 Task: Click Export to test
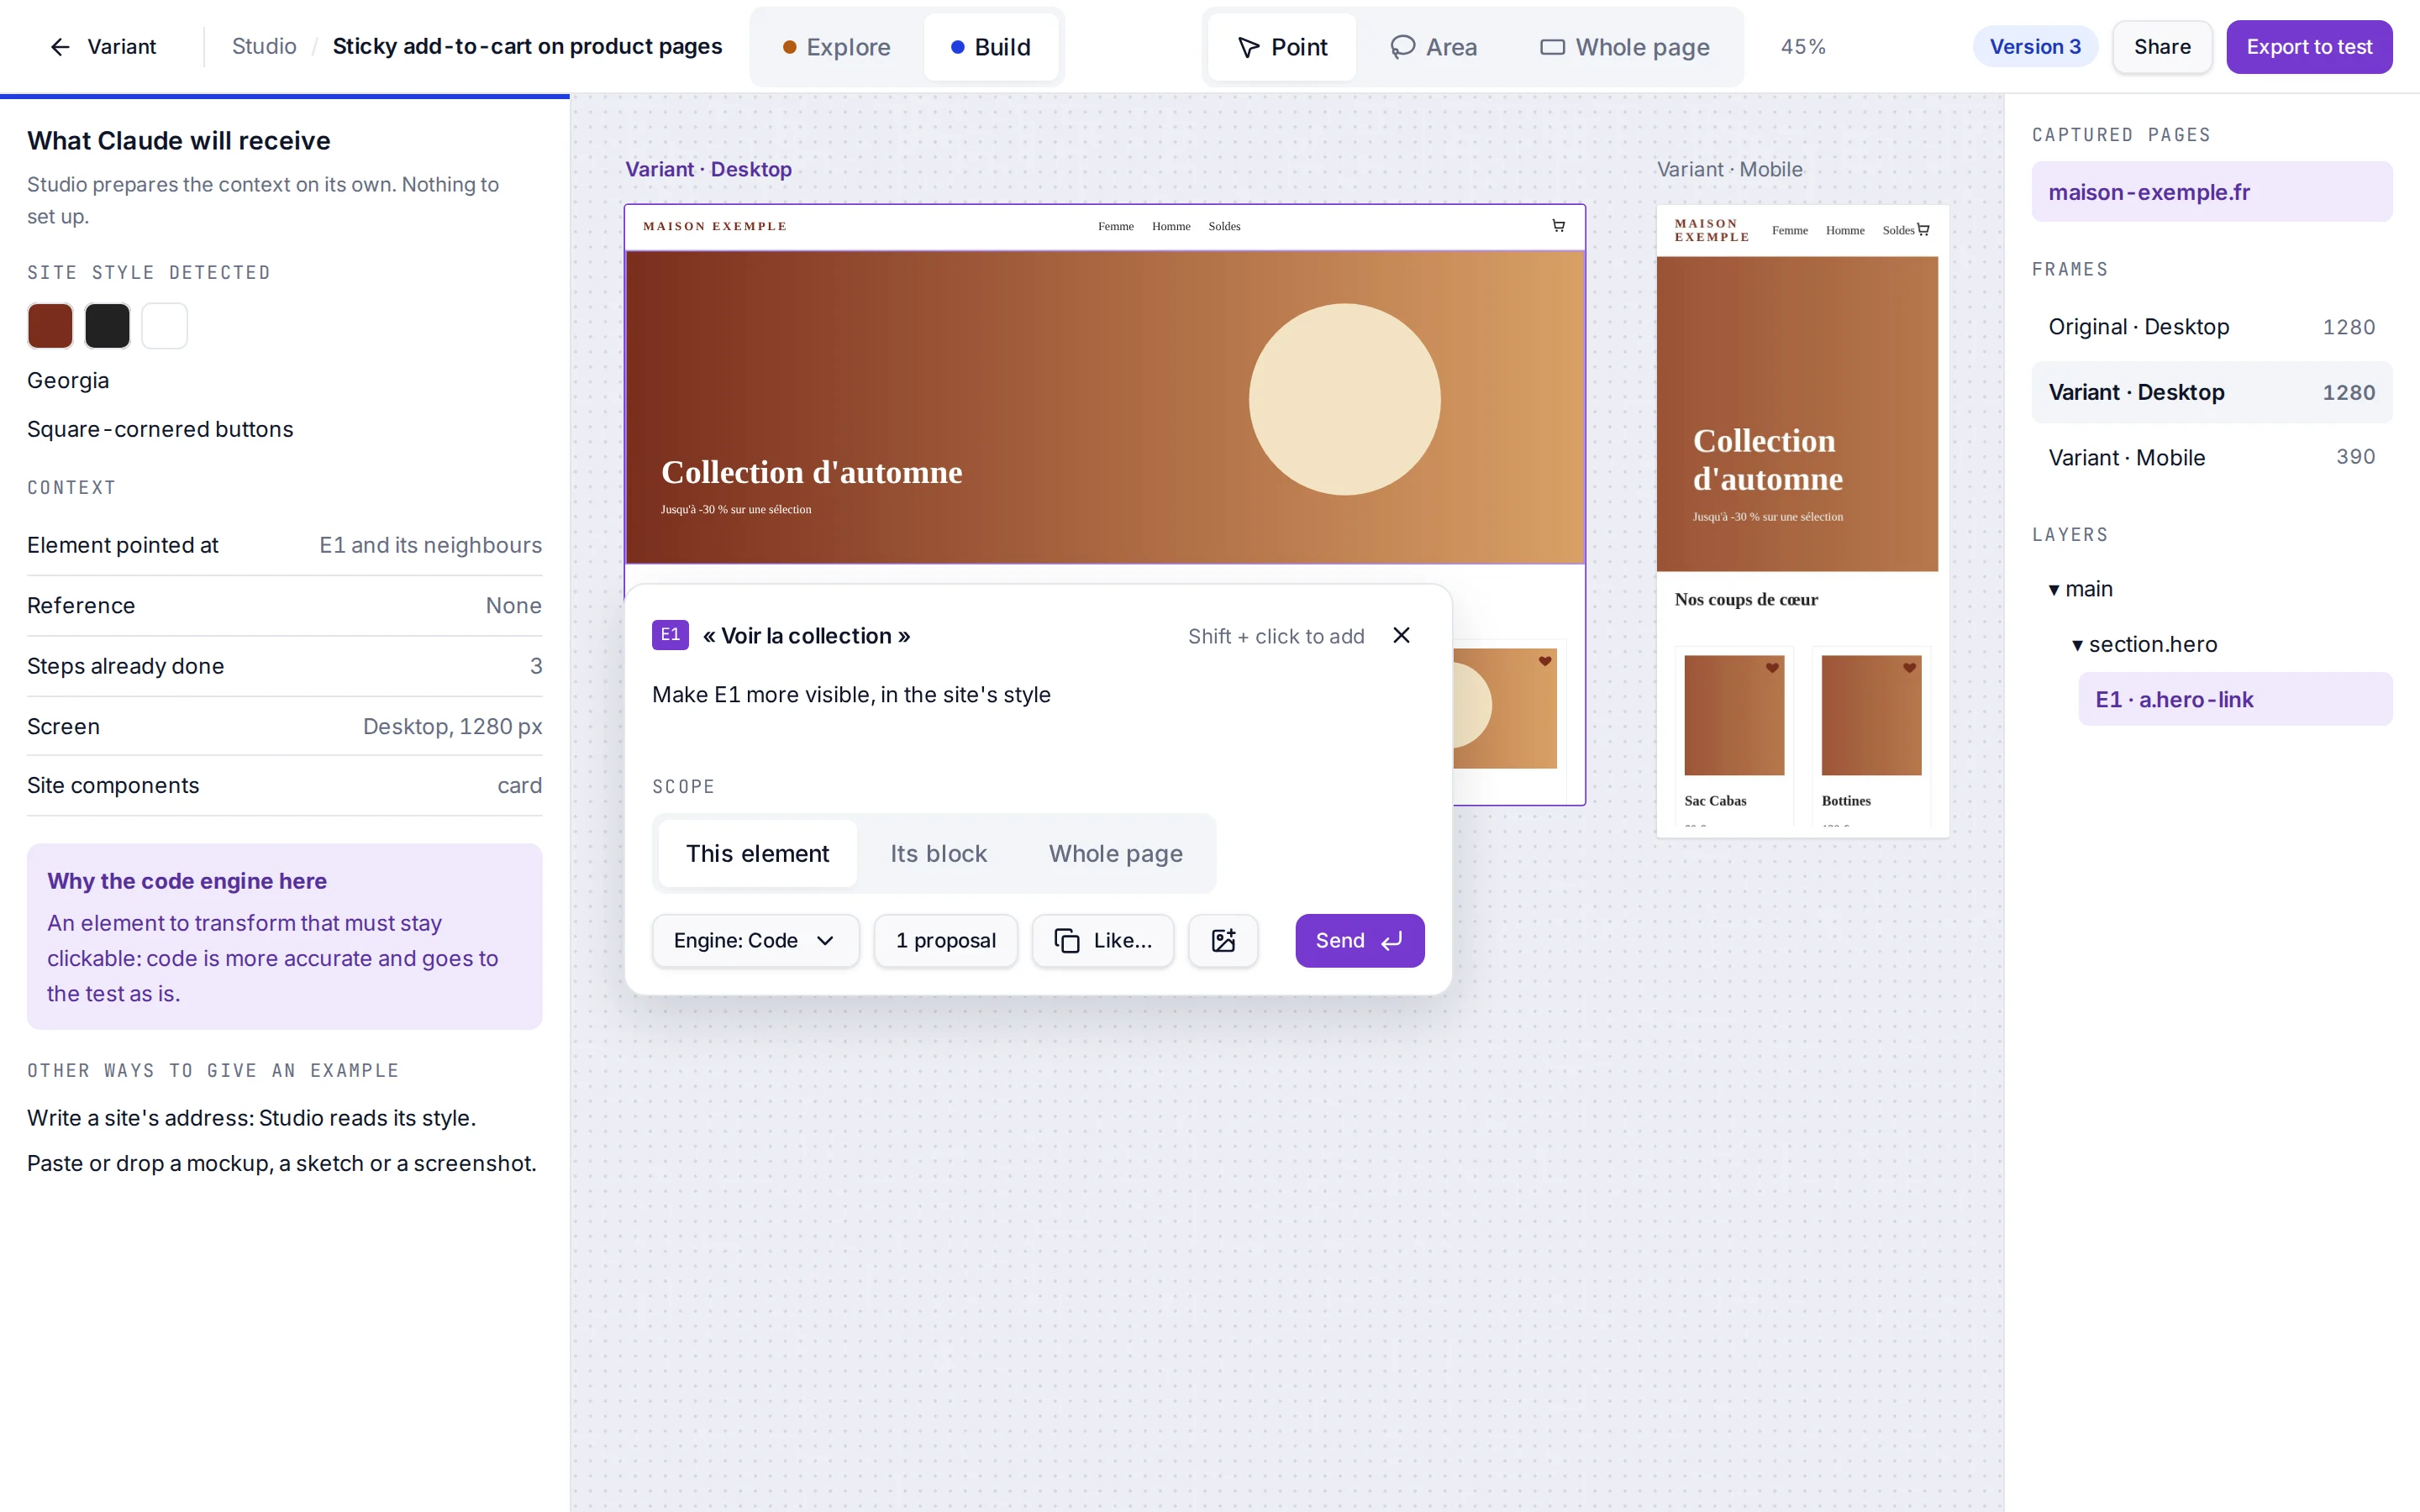tap(2309, 47)
